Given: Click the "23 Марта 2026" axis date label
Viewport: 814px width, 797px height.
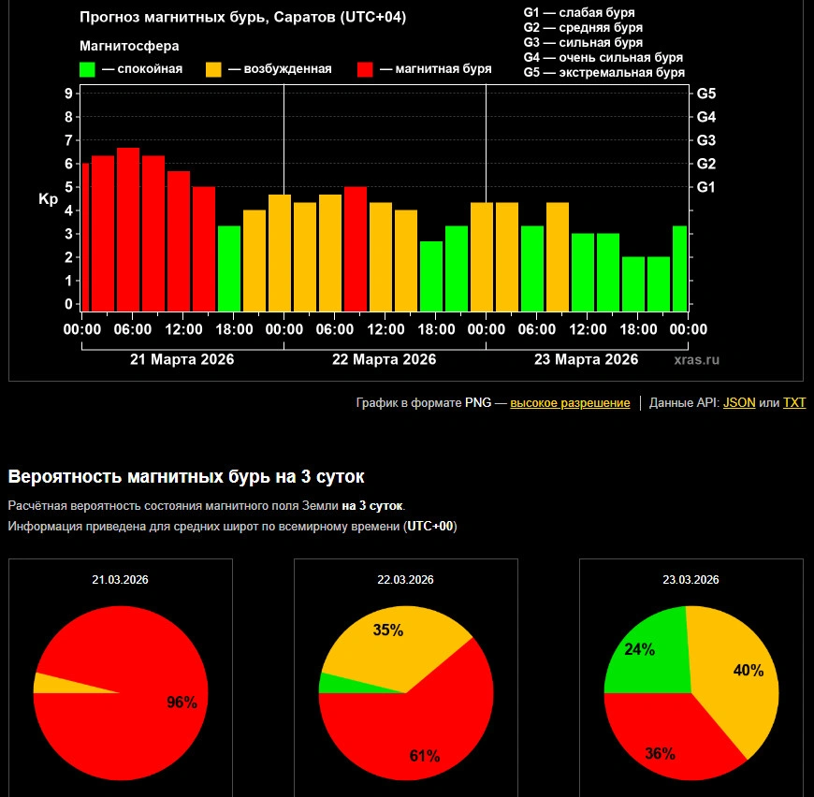Looking at the screenshot, I should click(586, 359).
